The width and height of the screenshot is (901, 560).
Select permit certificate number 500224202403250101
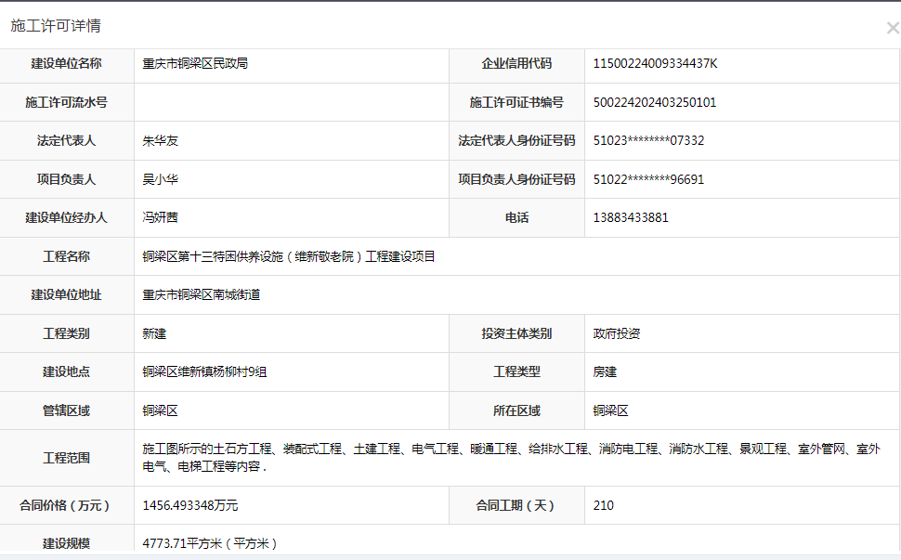click(x=655, y=102)
